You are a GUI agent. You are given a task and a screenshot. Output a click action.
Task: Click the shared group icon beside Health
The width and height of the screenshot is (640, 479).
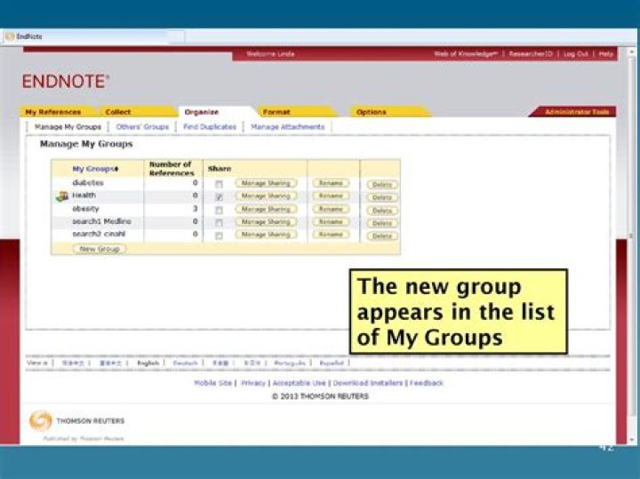tap(62, 196)
